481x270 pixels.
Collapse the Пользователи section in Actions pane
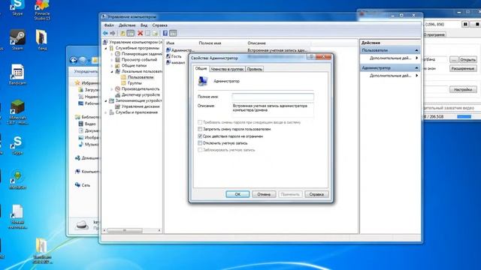416,50
